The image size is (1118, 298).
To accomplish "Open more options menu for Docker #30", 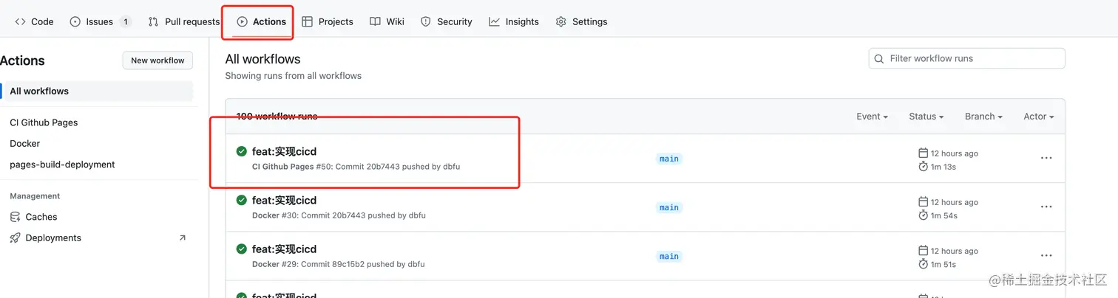I will pyautogui.click(x=1046, y=207).
